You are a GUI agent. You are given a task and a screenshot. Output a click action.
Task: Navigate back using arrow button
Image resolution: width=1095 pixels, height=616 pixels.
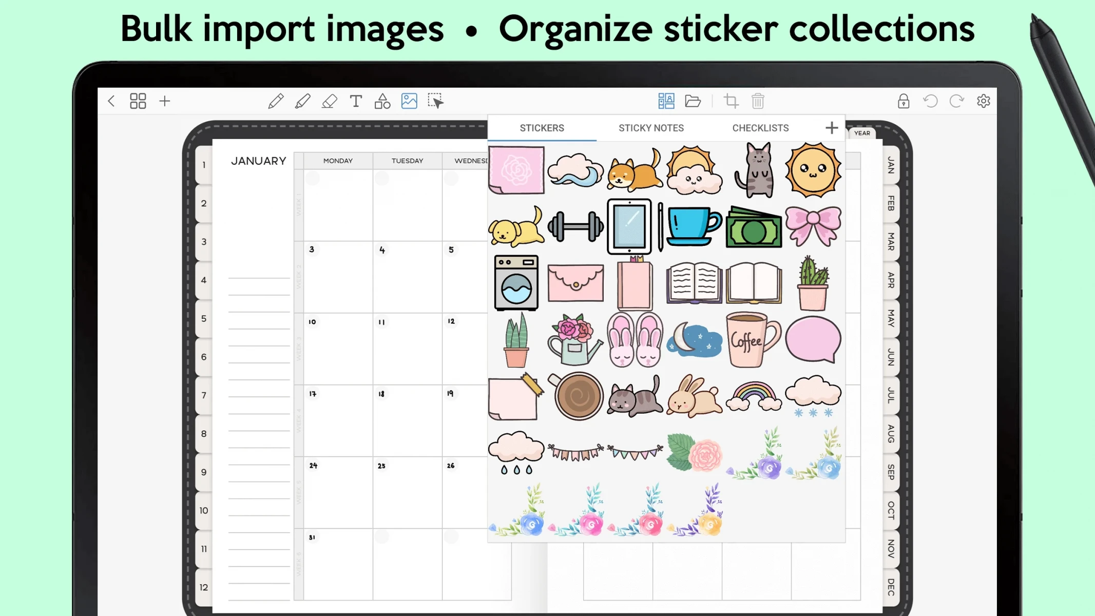pos(111,101)
